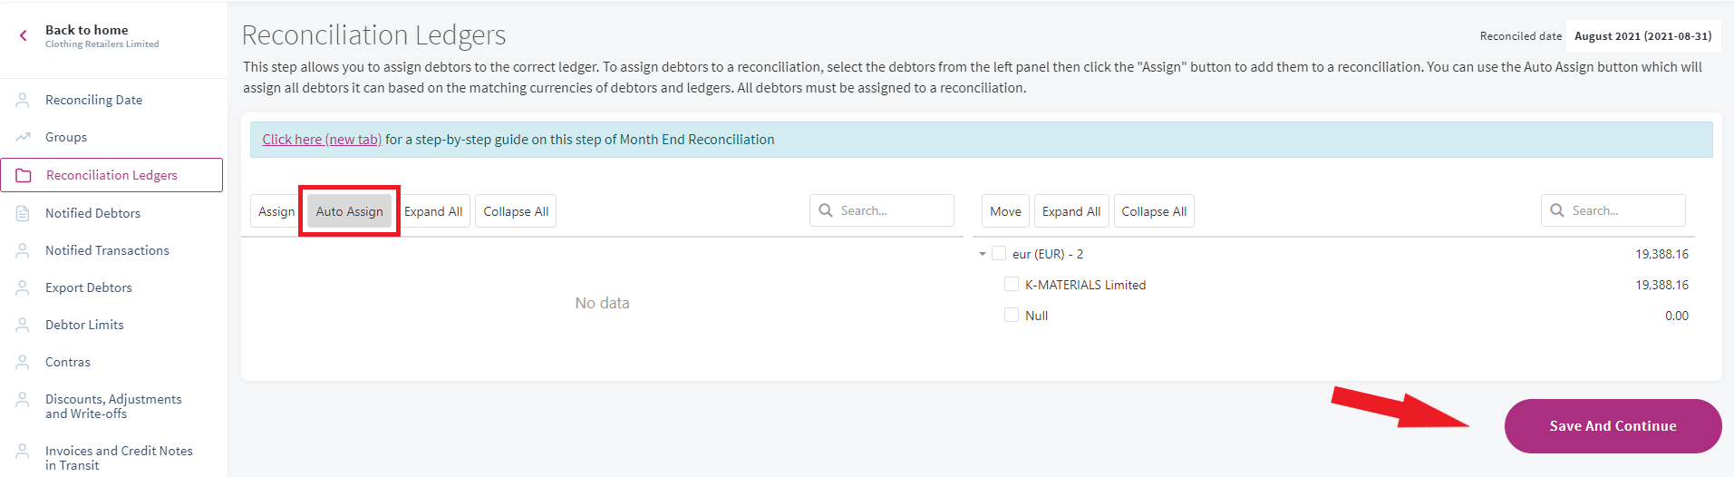Expand all debtors in left panel
The height and width of the screenshot is (477, 1734).
(433, 211)
